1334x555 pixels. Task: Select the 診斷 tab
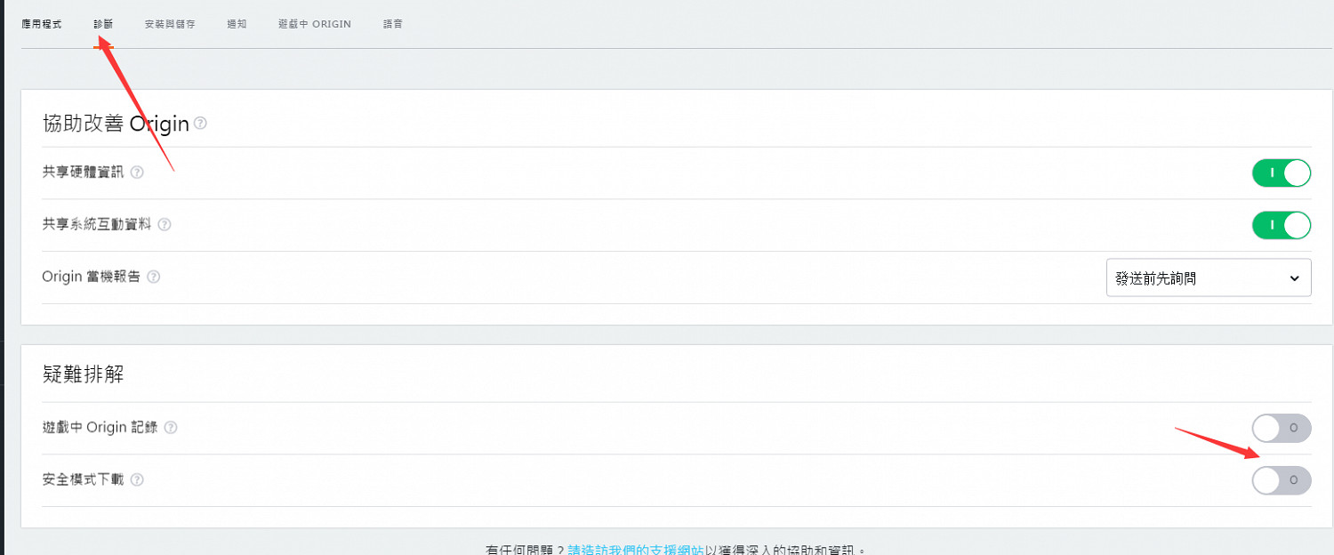[103, 24]
